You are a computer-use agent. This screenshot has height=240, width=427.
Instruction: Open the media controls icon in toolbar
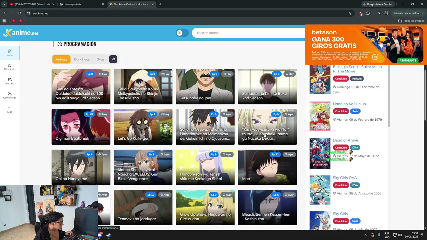379,13
